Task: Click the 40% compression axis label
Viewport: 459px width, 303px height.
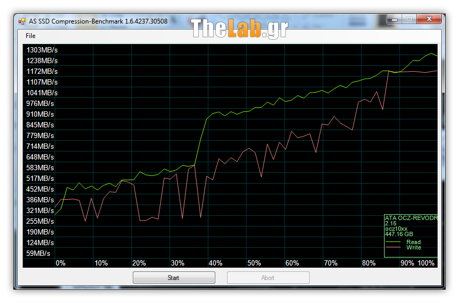Action: (x=215, y=263)
